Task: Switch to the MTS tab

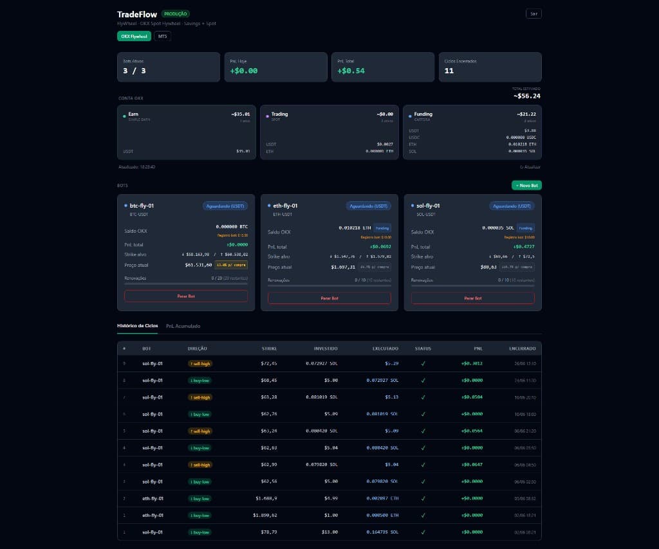Action: coord(162,36)
